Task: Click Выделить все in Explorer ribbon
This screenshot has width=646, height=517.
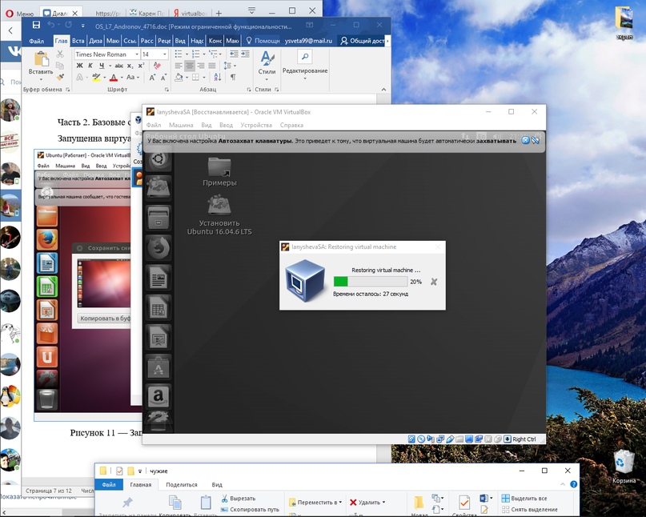Action: point(527,499)
